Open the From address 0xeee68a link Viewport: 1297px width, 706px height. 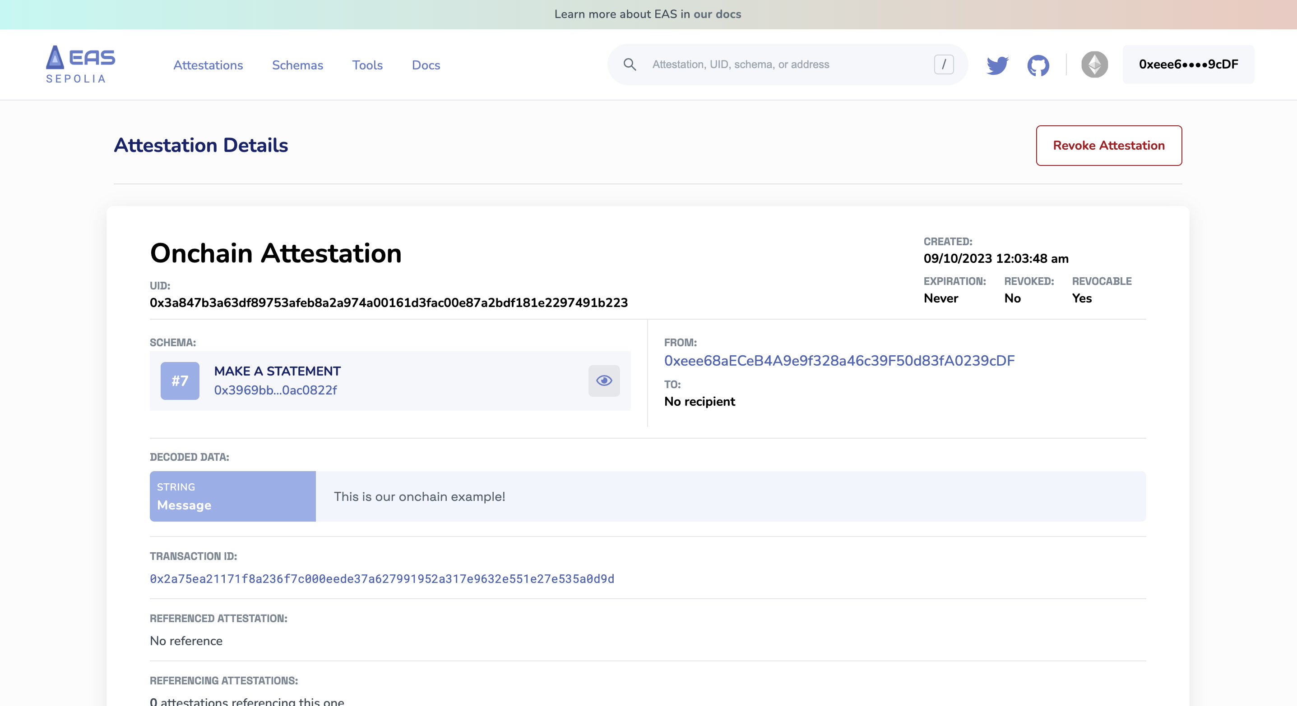tap(839, 361)
